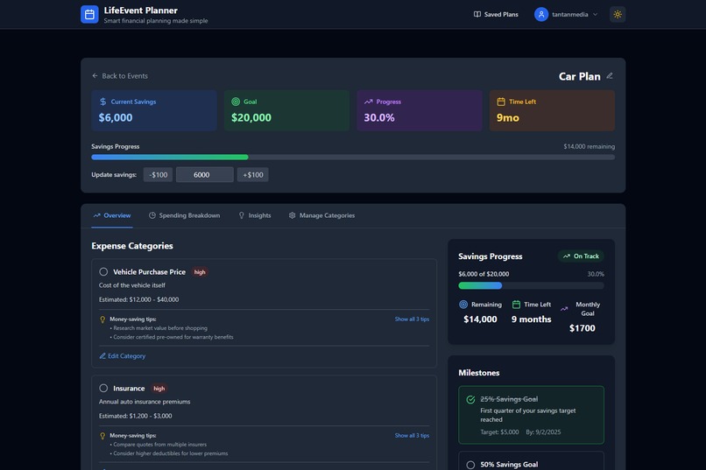Click the Monthly Goal trend icon

pyautogui.click(x=564, y=309)
